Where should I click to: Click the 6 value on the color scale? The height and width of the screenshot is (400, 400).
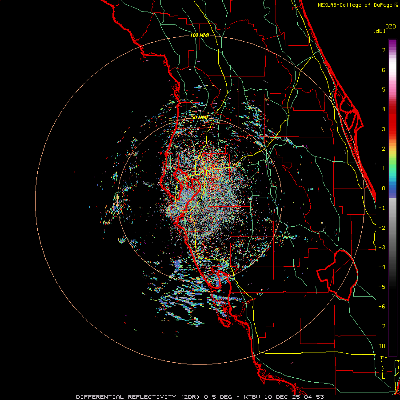pyautogui.click(x=384, y=70)
